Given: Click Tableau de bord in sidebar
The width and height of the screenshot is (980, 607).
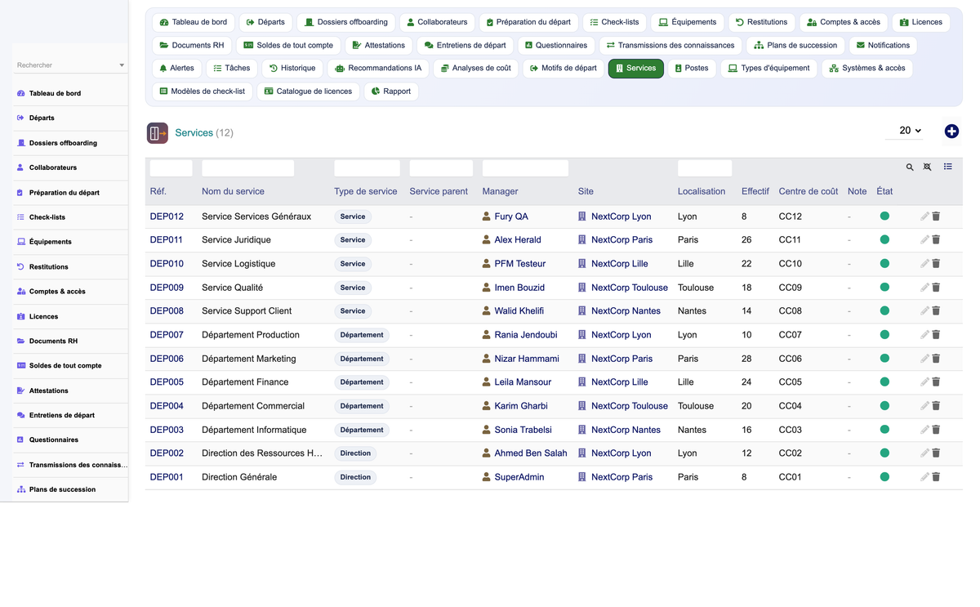Looking at the screenshot, I should tap(55, 93).
